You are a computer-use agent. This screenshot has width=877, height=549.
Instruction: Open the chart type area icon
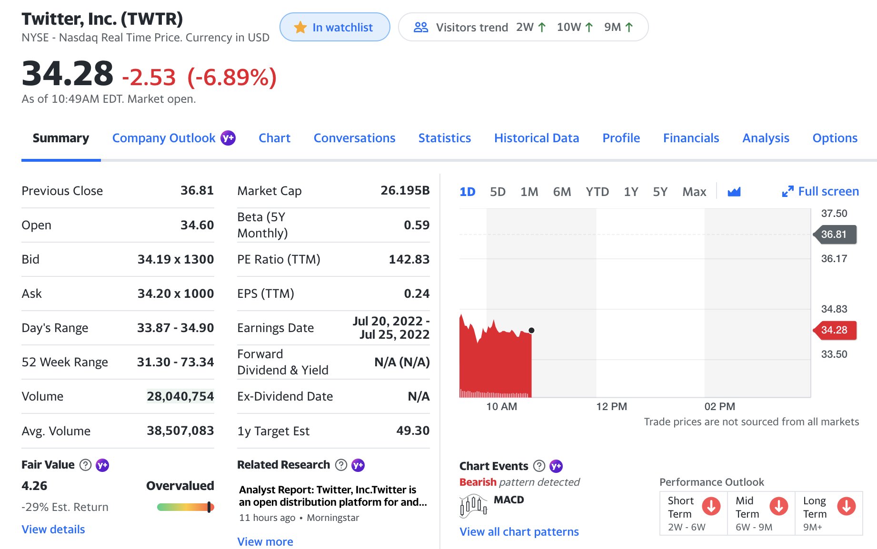point(734,191)
